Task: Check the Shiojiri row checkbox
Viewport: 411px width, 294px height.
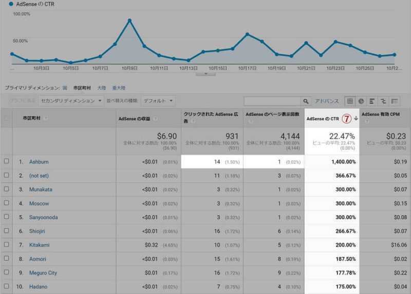Action: (7, 231)
